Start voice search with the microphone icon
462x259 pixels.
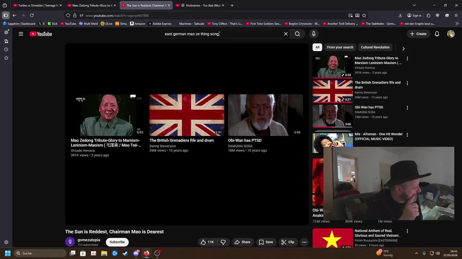coord(314,34)
